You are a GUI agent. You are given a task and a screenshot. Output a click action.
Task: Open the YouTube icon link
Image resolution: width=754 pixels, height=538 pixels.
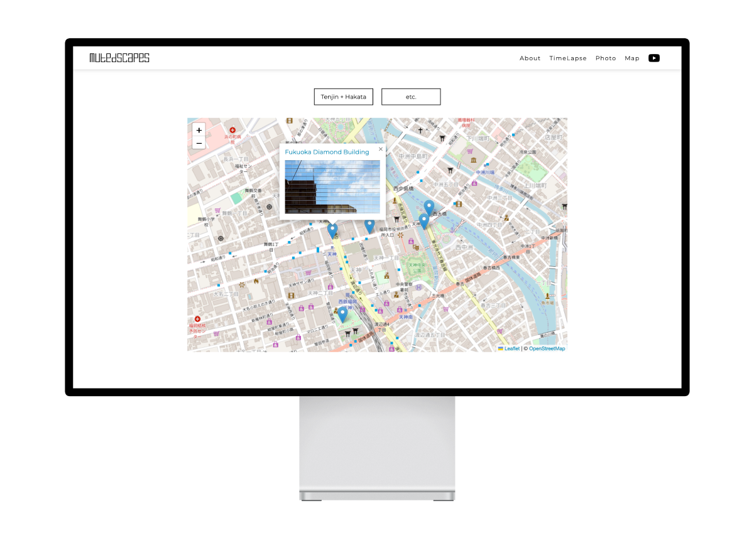654,58
